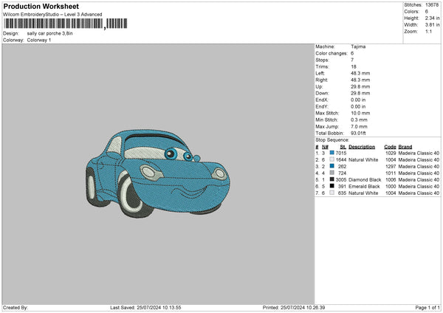Image resolution: width=443 pixels, height=313 pixels.
Task: Select the Diamond Black color swatch
Action: coord(334,180)
